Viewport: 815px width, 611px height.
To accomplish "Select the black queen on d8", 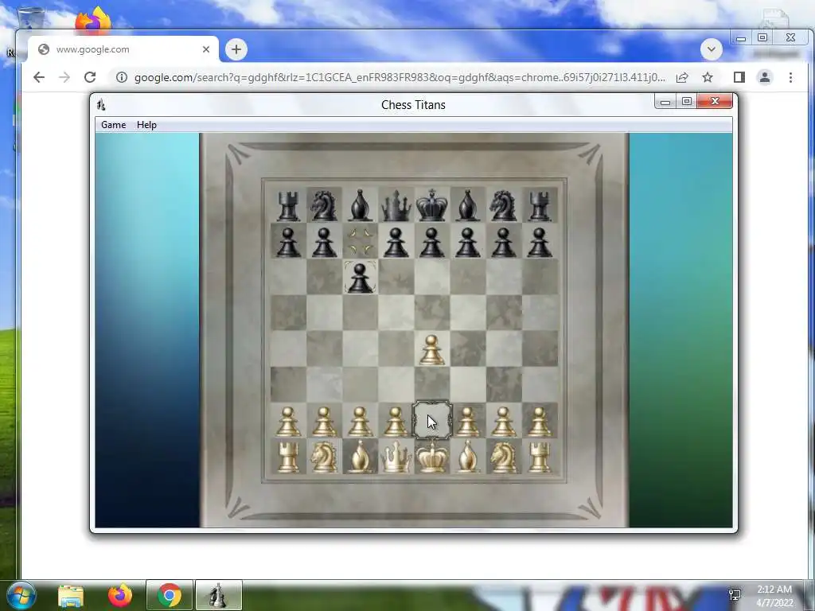I will tap(396, 205).
